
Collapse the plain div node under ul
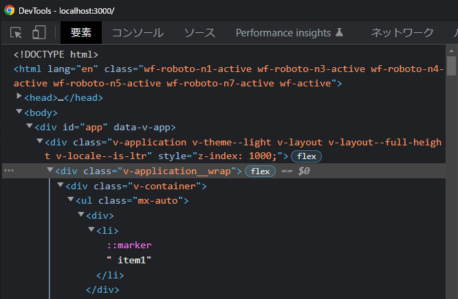(81, 215)
